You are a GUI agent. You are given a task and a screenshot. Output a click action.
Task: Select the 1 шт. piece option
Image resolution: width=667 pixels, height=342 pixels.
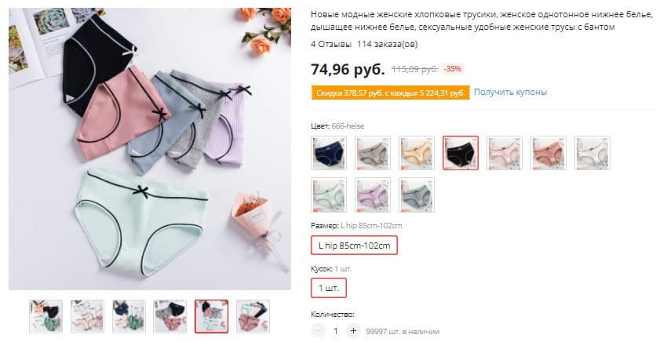tap(329, 288)
